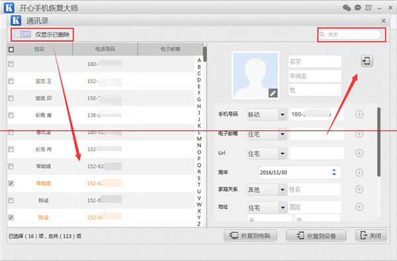397x261 pixels.
Task: Jump to letter C in index
Action: (x=199, y=74)
